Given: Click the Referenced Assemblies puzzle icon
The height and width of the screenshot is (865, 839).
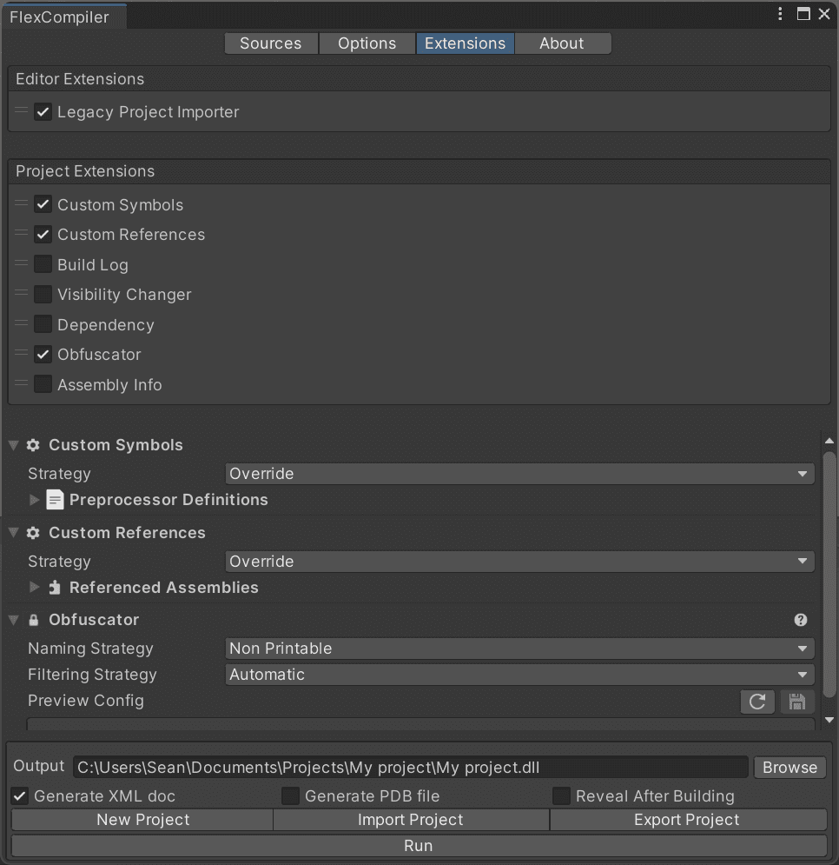Looking at the screenshot, I should [x=55, y=588].
